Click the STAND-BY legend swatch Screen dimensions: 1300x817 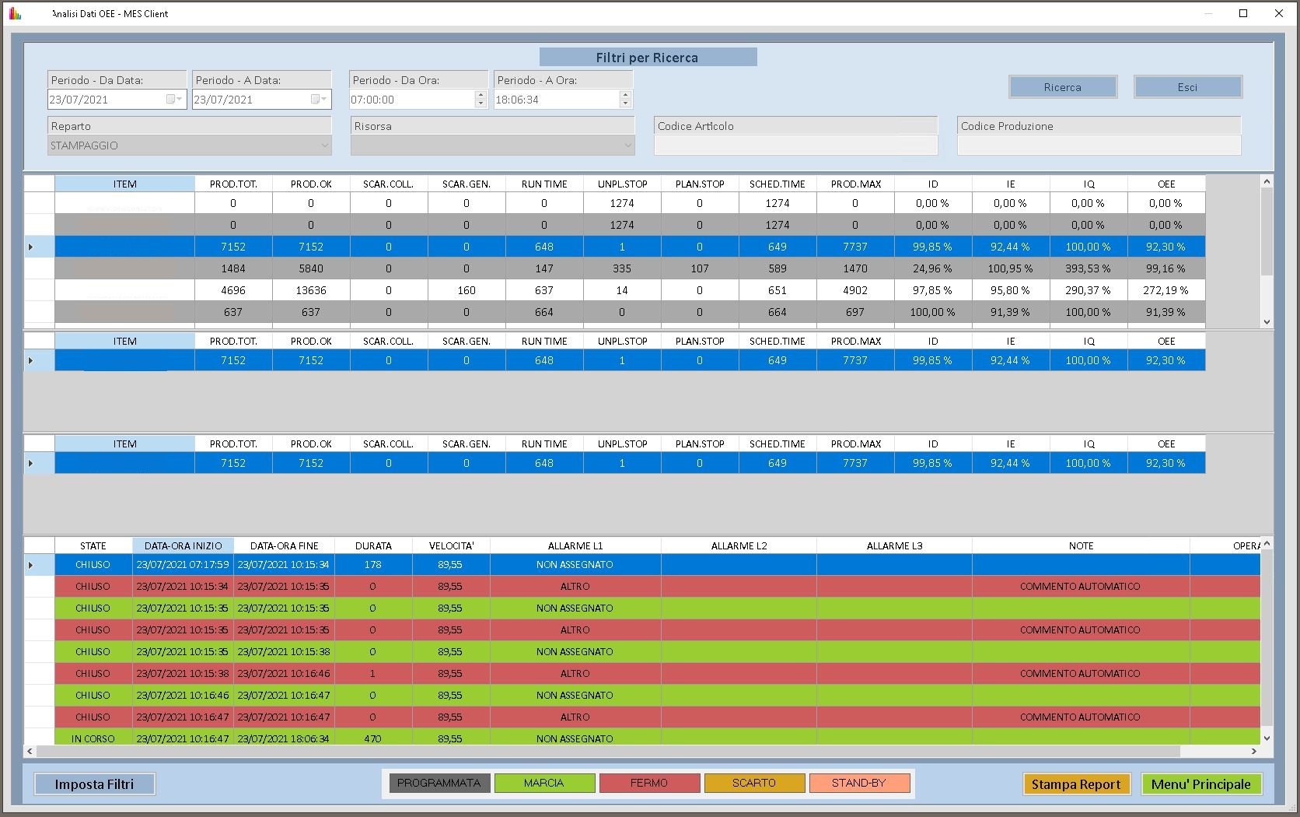(x=859, y=783)
